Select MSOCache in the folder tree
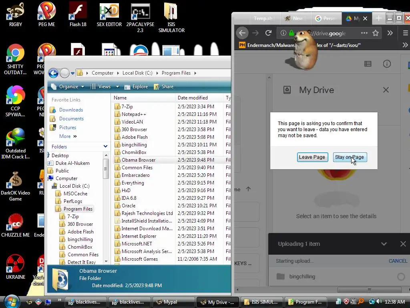410x308 pixels. click(75, 194)
